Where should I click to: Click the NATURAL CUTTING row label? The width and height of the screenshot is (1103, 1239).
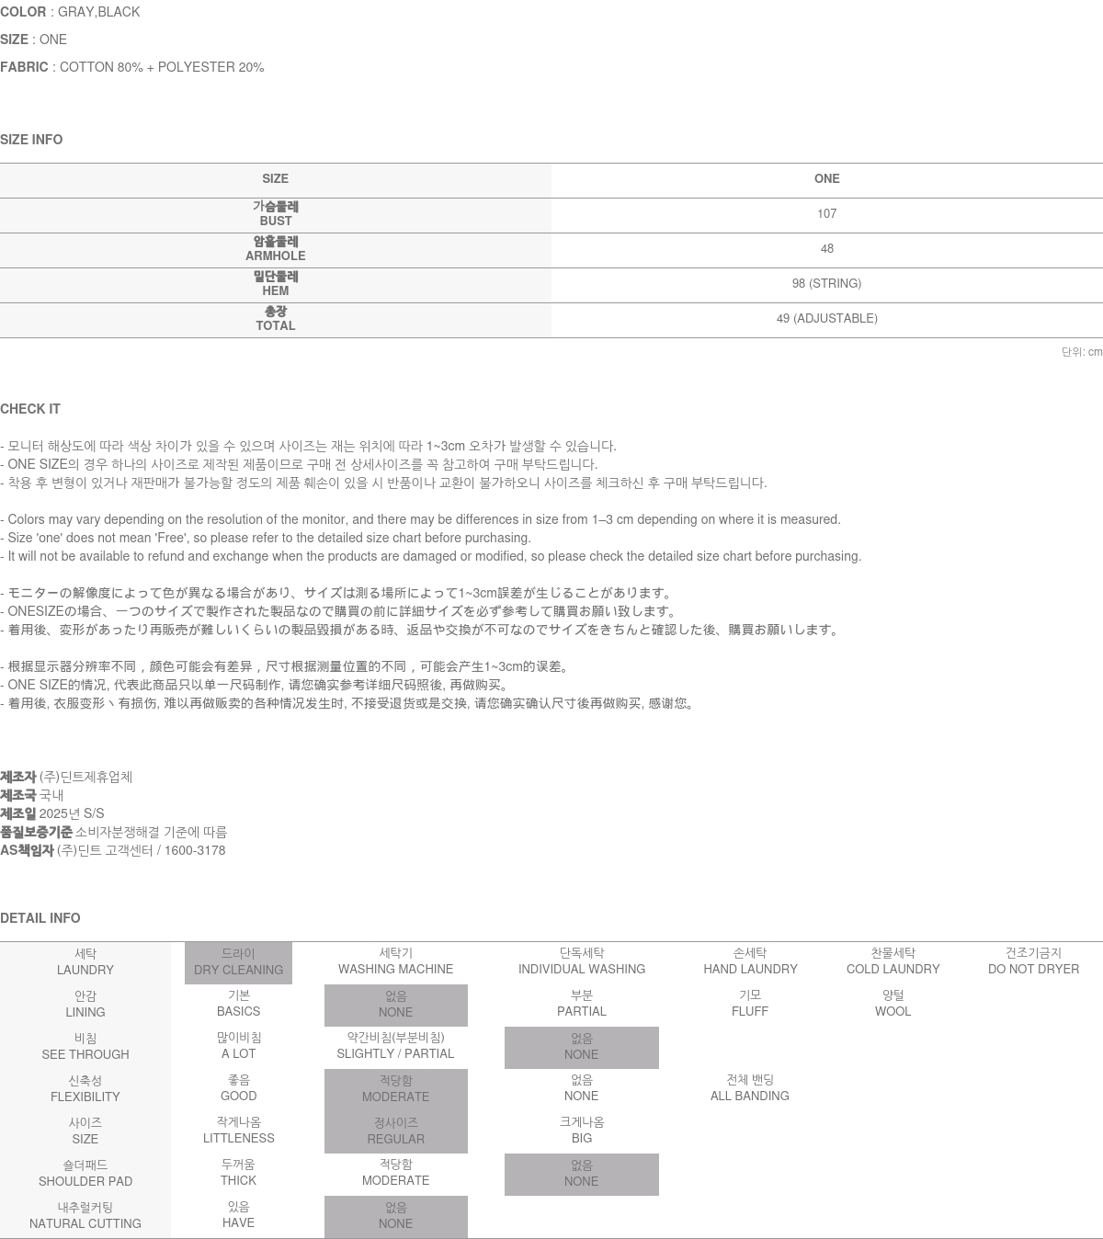pos(85,1216)
